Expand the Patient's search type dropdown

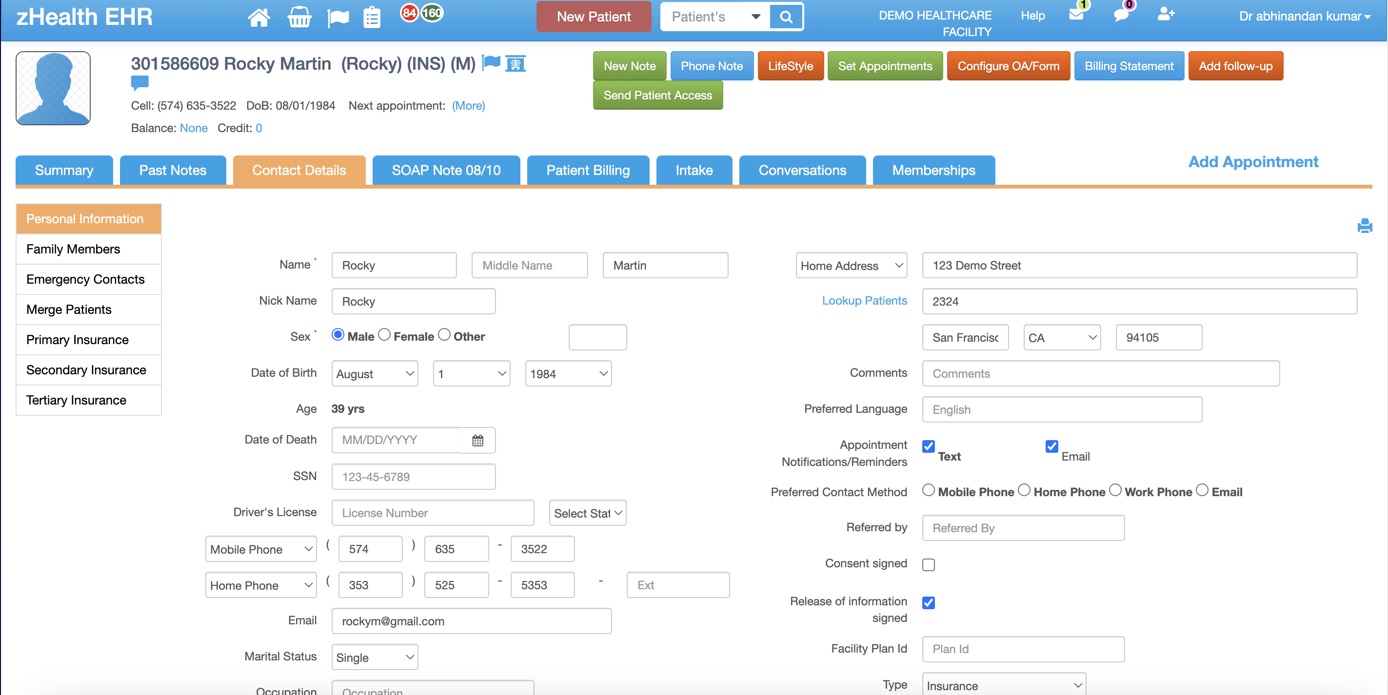[756, 17]
